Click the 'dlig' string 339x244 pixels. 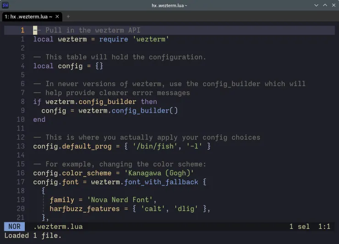click(x=186, y=209)
